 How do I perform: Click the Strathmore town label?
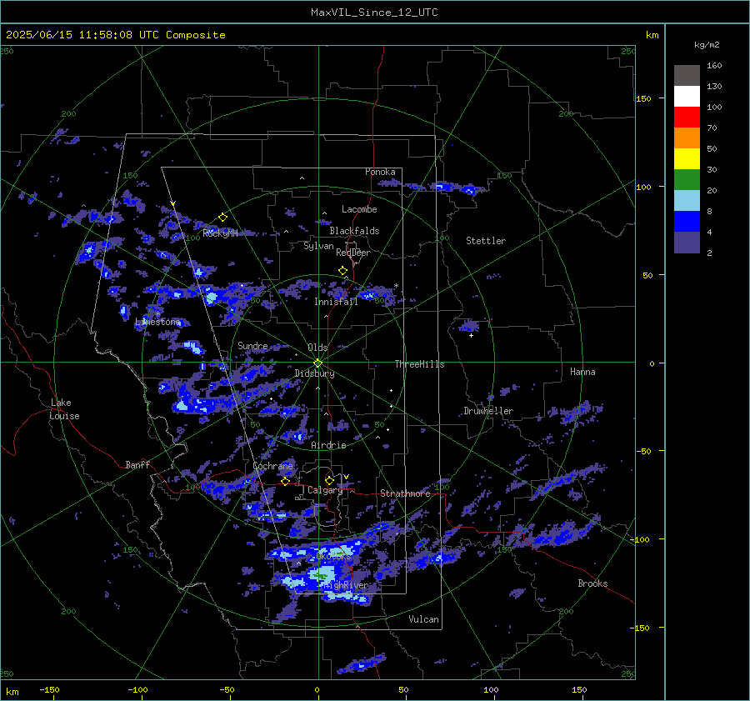(405, 493)
